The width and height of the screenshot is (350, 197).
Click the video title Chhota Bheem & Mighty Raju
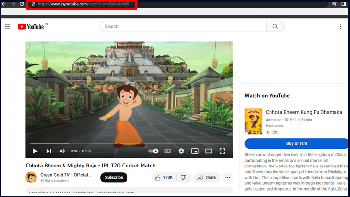click(x=90, y=166)
